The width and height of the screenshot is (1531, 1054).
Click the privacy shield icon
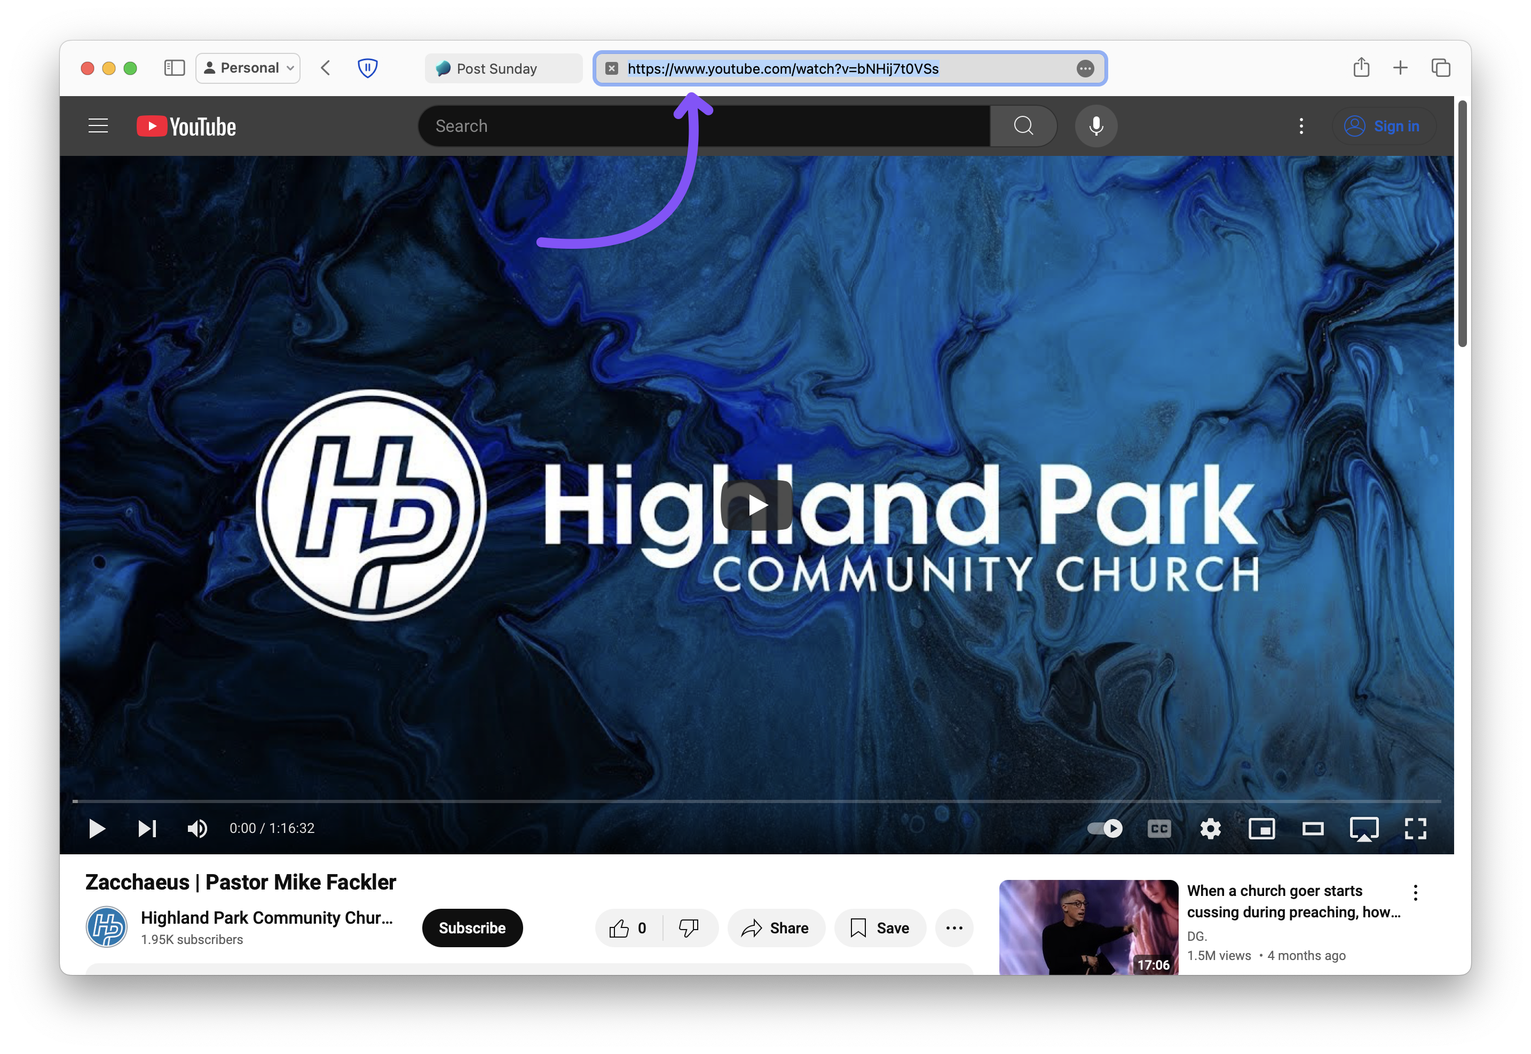[x=368, y=68]
